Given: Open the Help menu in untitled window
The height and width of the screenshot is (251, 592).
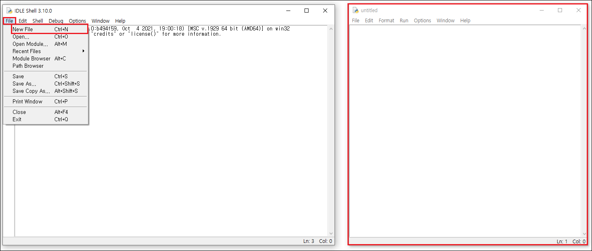Looking at the screenshot, I should point(465,20).
